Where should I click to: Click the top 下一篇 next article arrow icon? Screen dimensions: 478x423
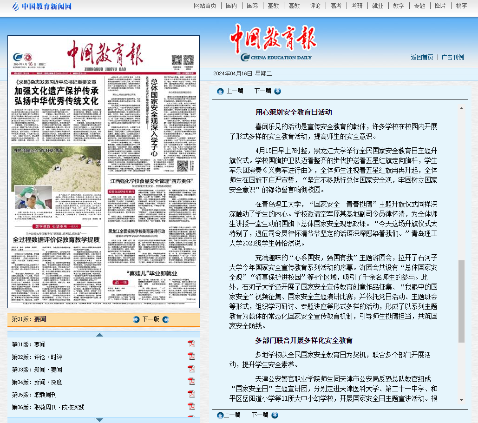[277, 91]
